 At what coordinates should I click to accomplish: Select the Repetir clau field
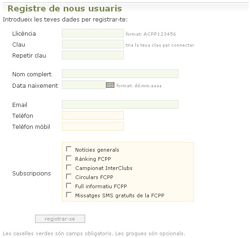coord(93,55)
